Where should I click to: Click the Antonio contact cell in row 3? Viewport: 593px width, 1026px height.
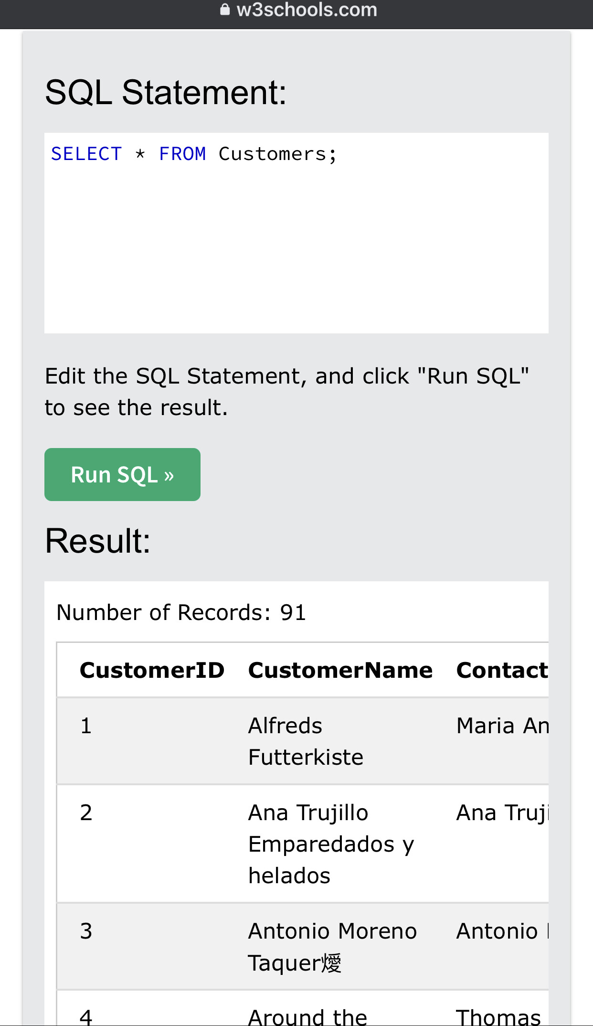[x=497, y=946]
